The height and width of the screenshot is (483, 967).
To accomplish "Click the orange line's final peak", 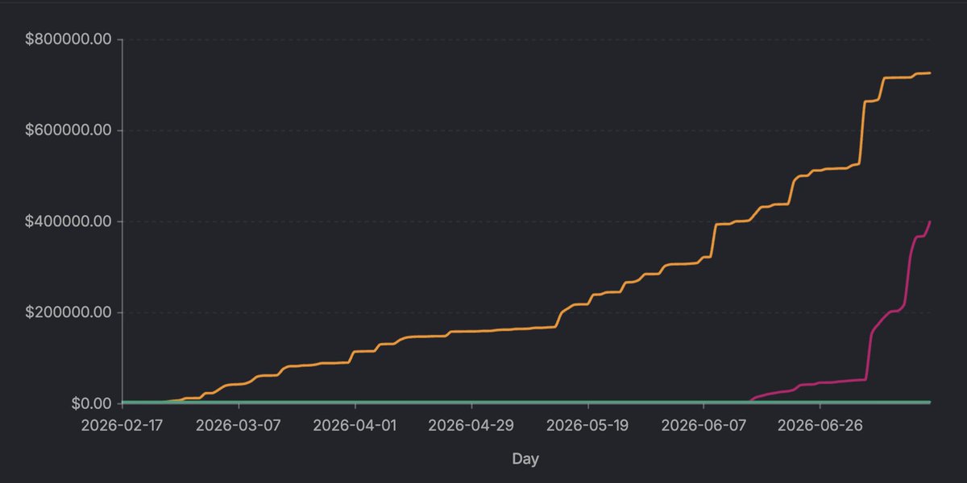I will (x=929, y=73).
